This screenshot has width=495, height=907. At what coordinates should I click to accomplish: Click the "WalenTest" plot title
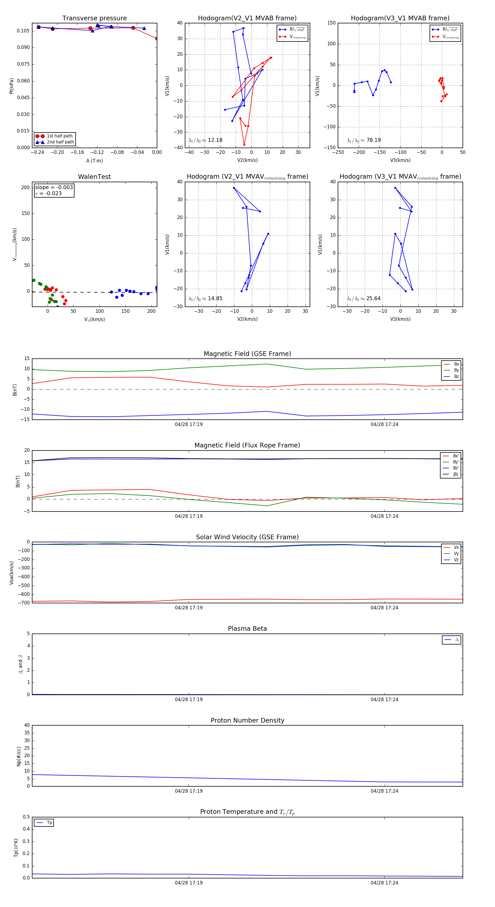tap(94, 177)
